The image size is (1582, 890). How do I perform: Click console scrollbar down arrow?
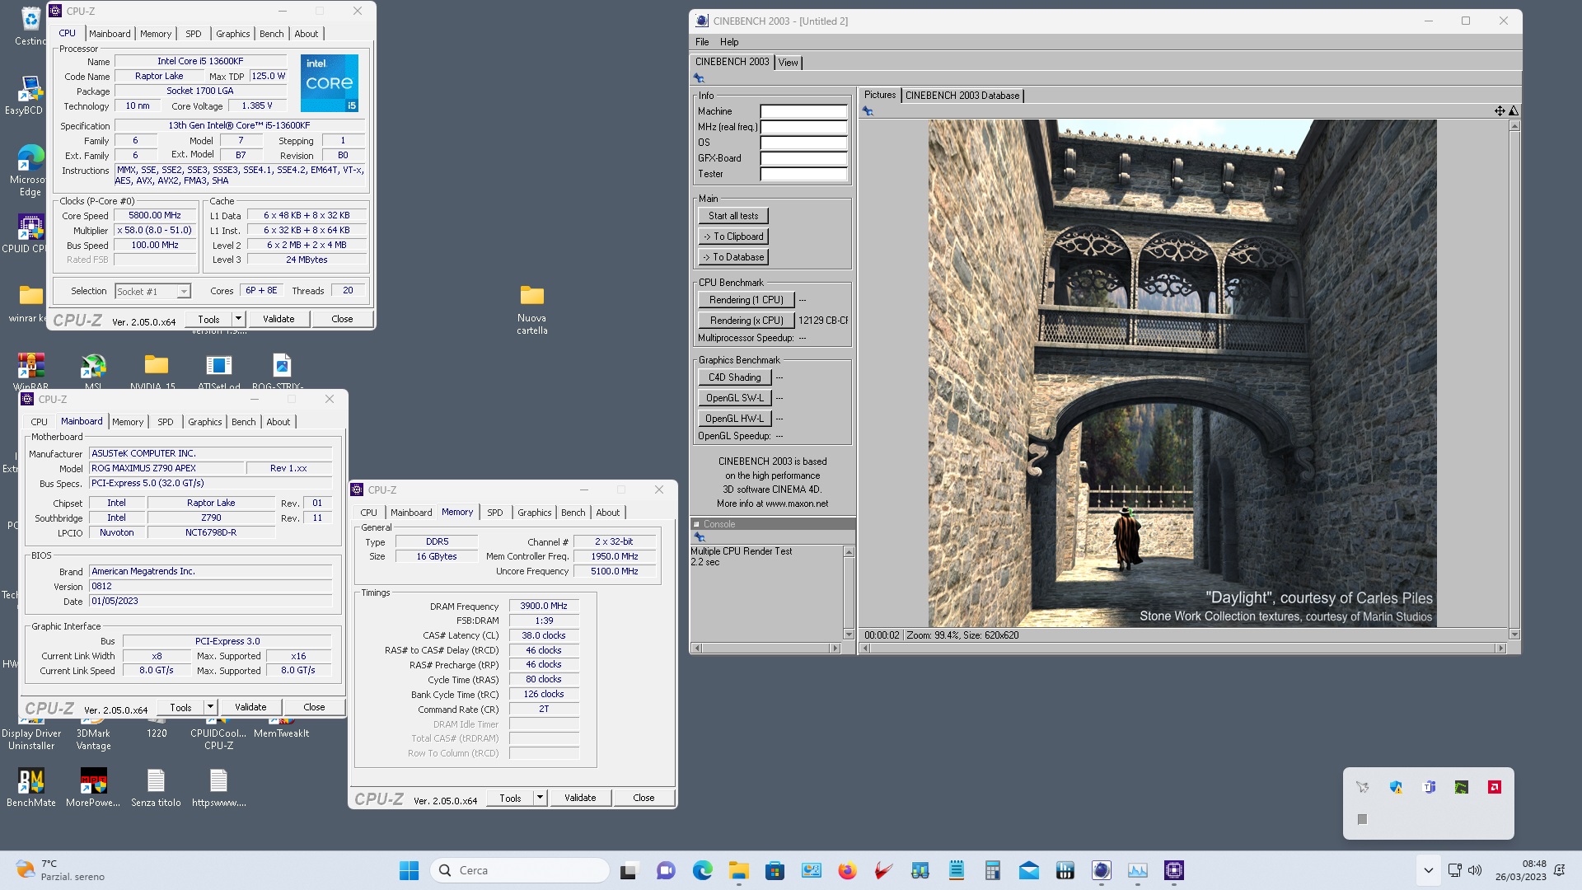click(849, 635)
